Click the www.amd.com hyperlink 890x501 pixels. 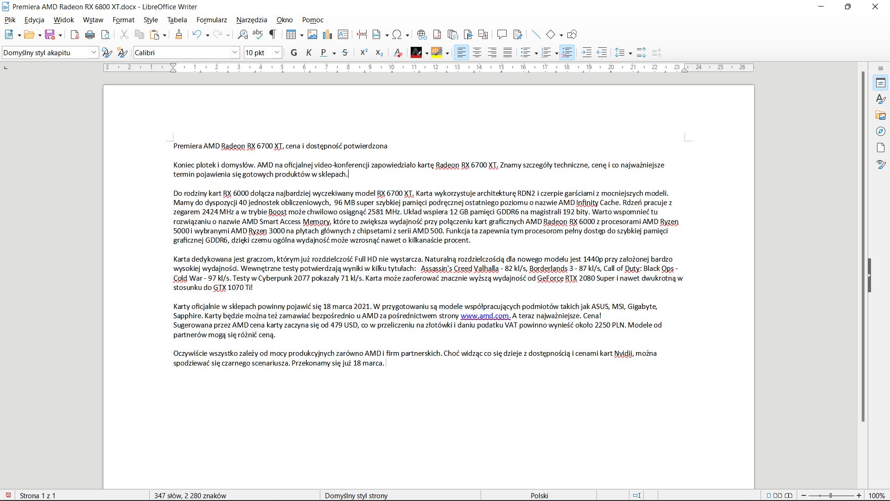click(x=484, y=316)
